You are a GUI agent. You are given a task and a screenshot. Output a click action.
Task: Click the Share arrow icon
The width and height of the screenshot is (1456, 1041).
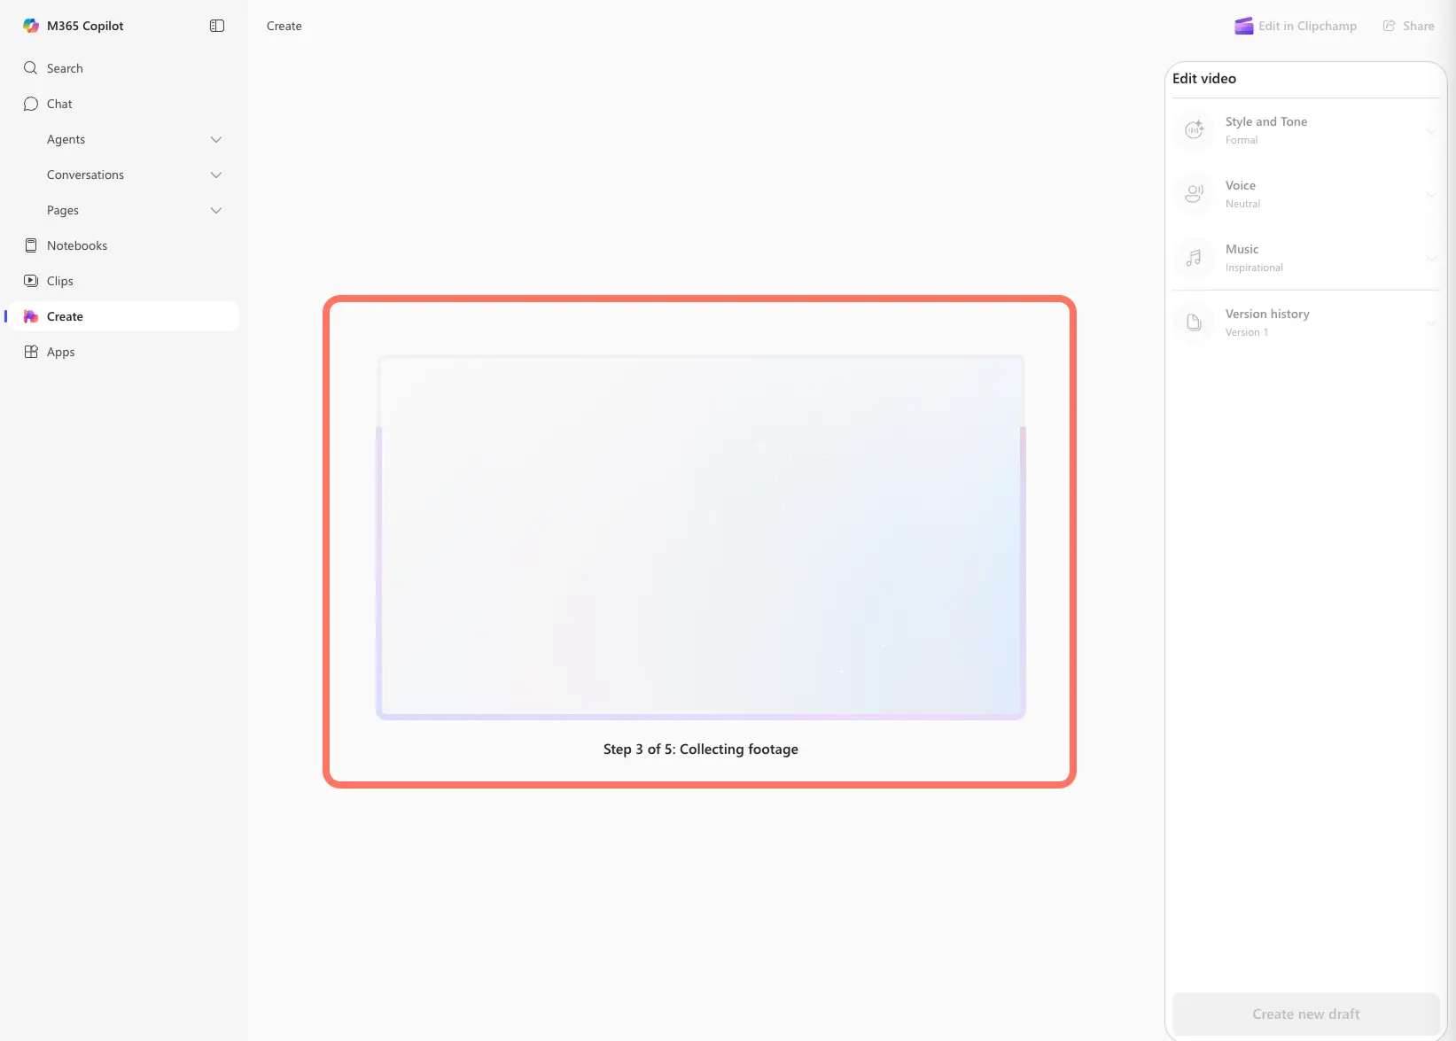click(x=1390, y=26)
